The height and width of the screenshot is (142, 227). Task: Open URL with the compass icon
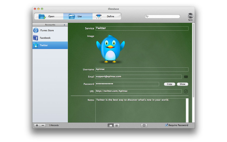[x=186, y=91]
